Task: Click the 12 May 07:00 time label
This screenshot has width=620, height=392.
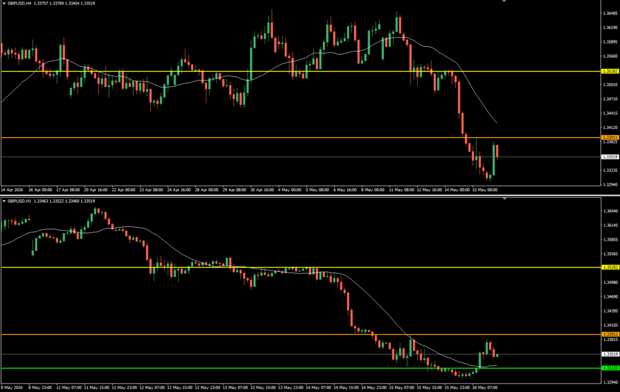Action: (x=152, y=388)
